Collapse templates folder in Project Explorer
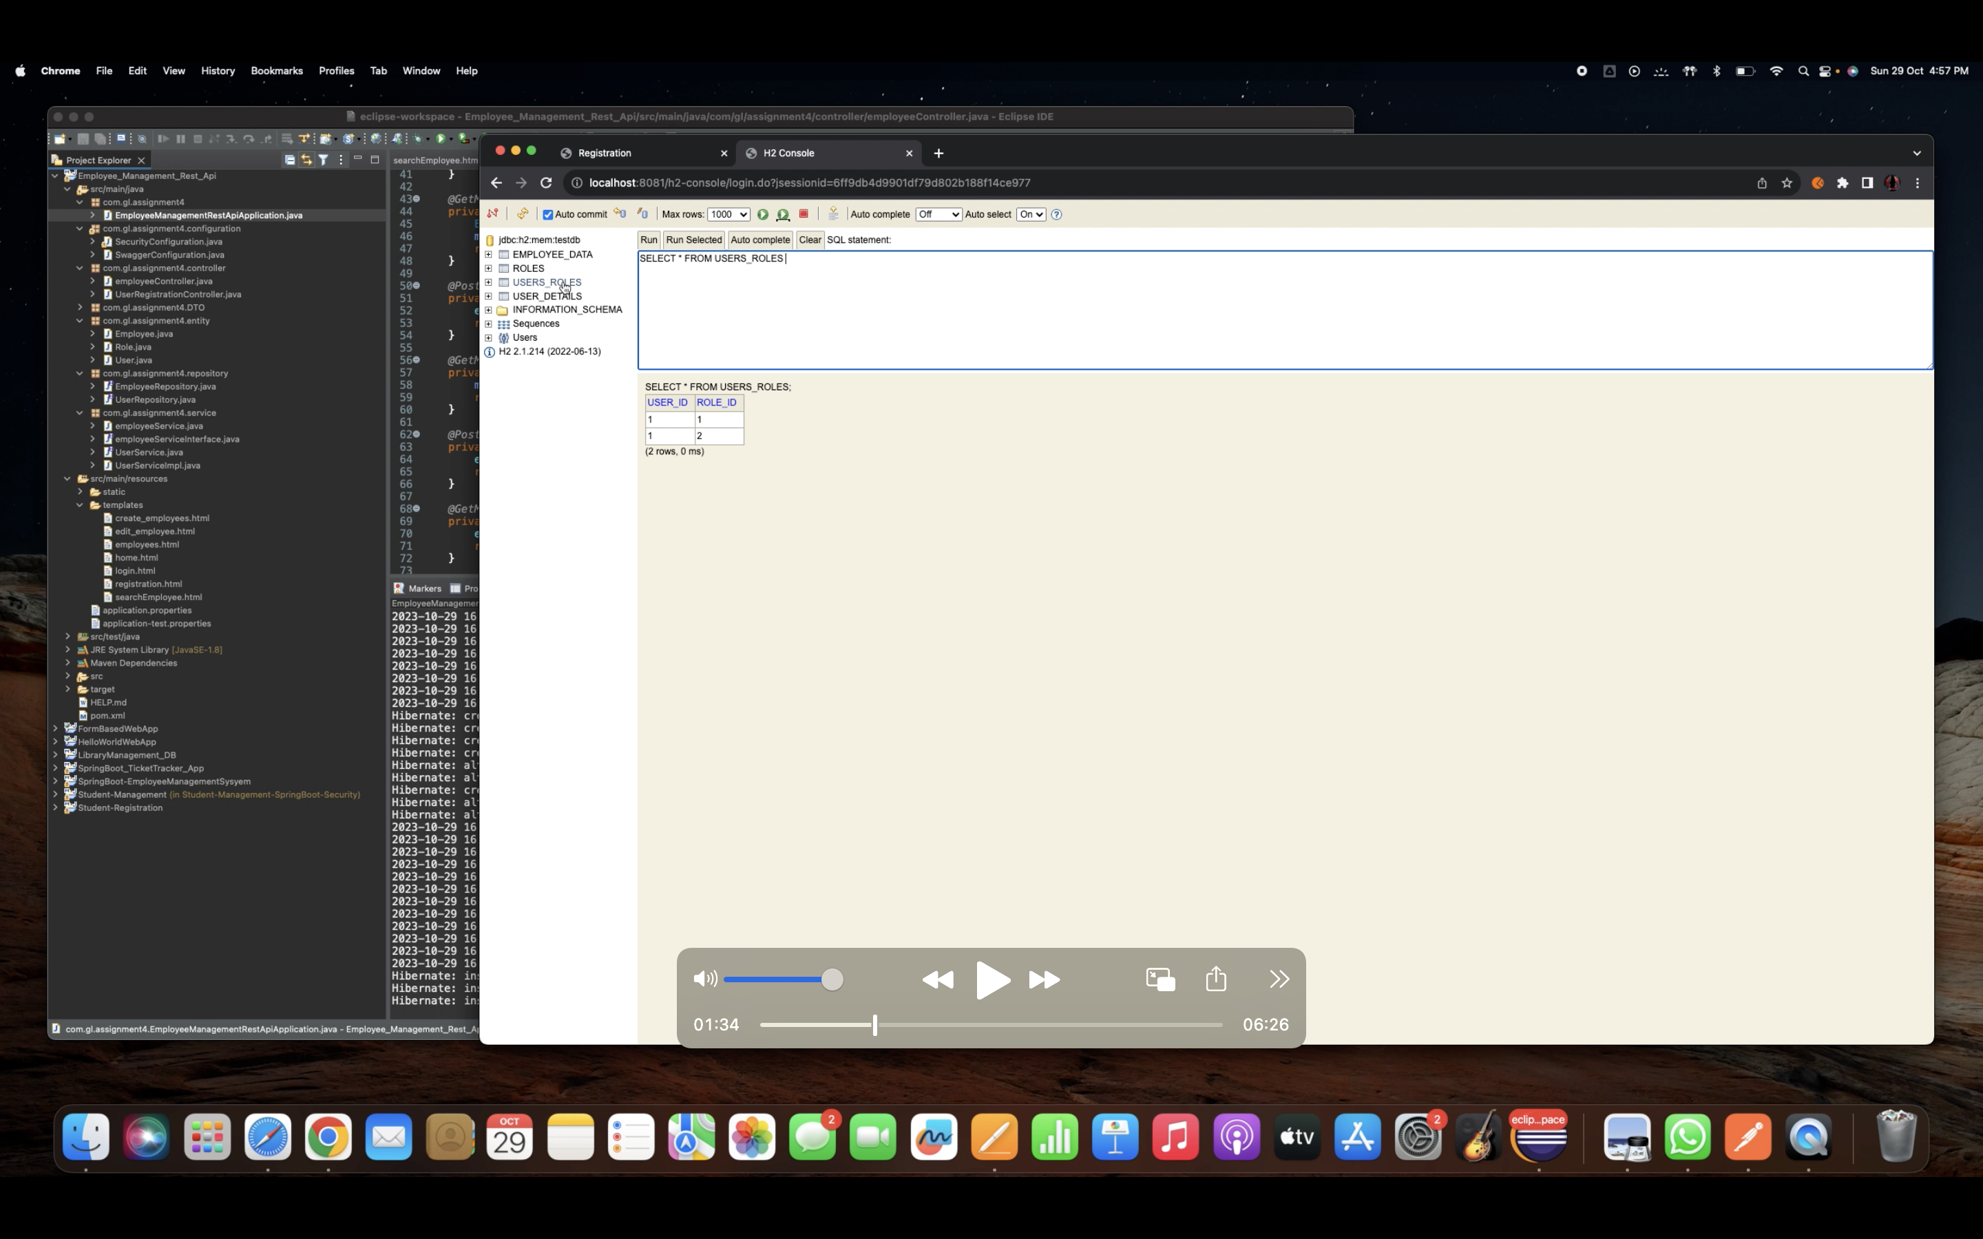1983x1239 pixels. point(81,505)
